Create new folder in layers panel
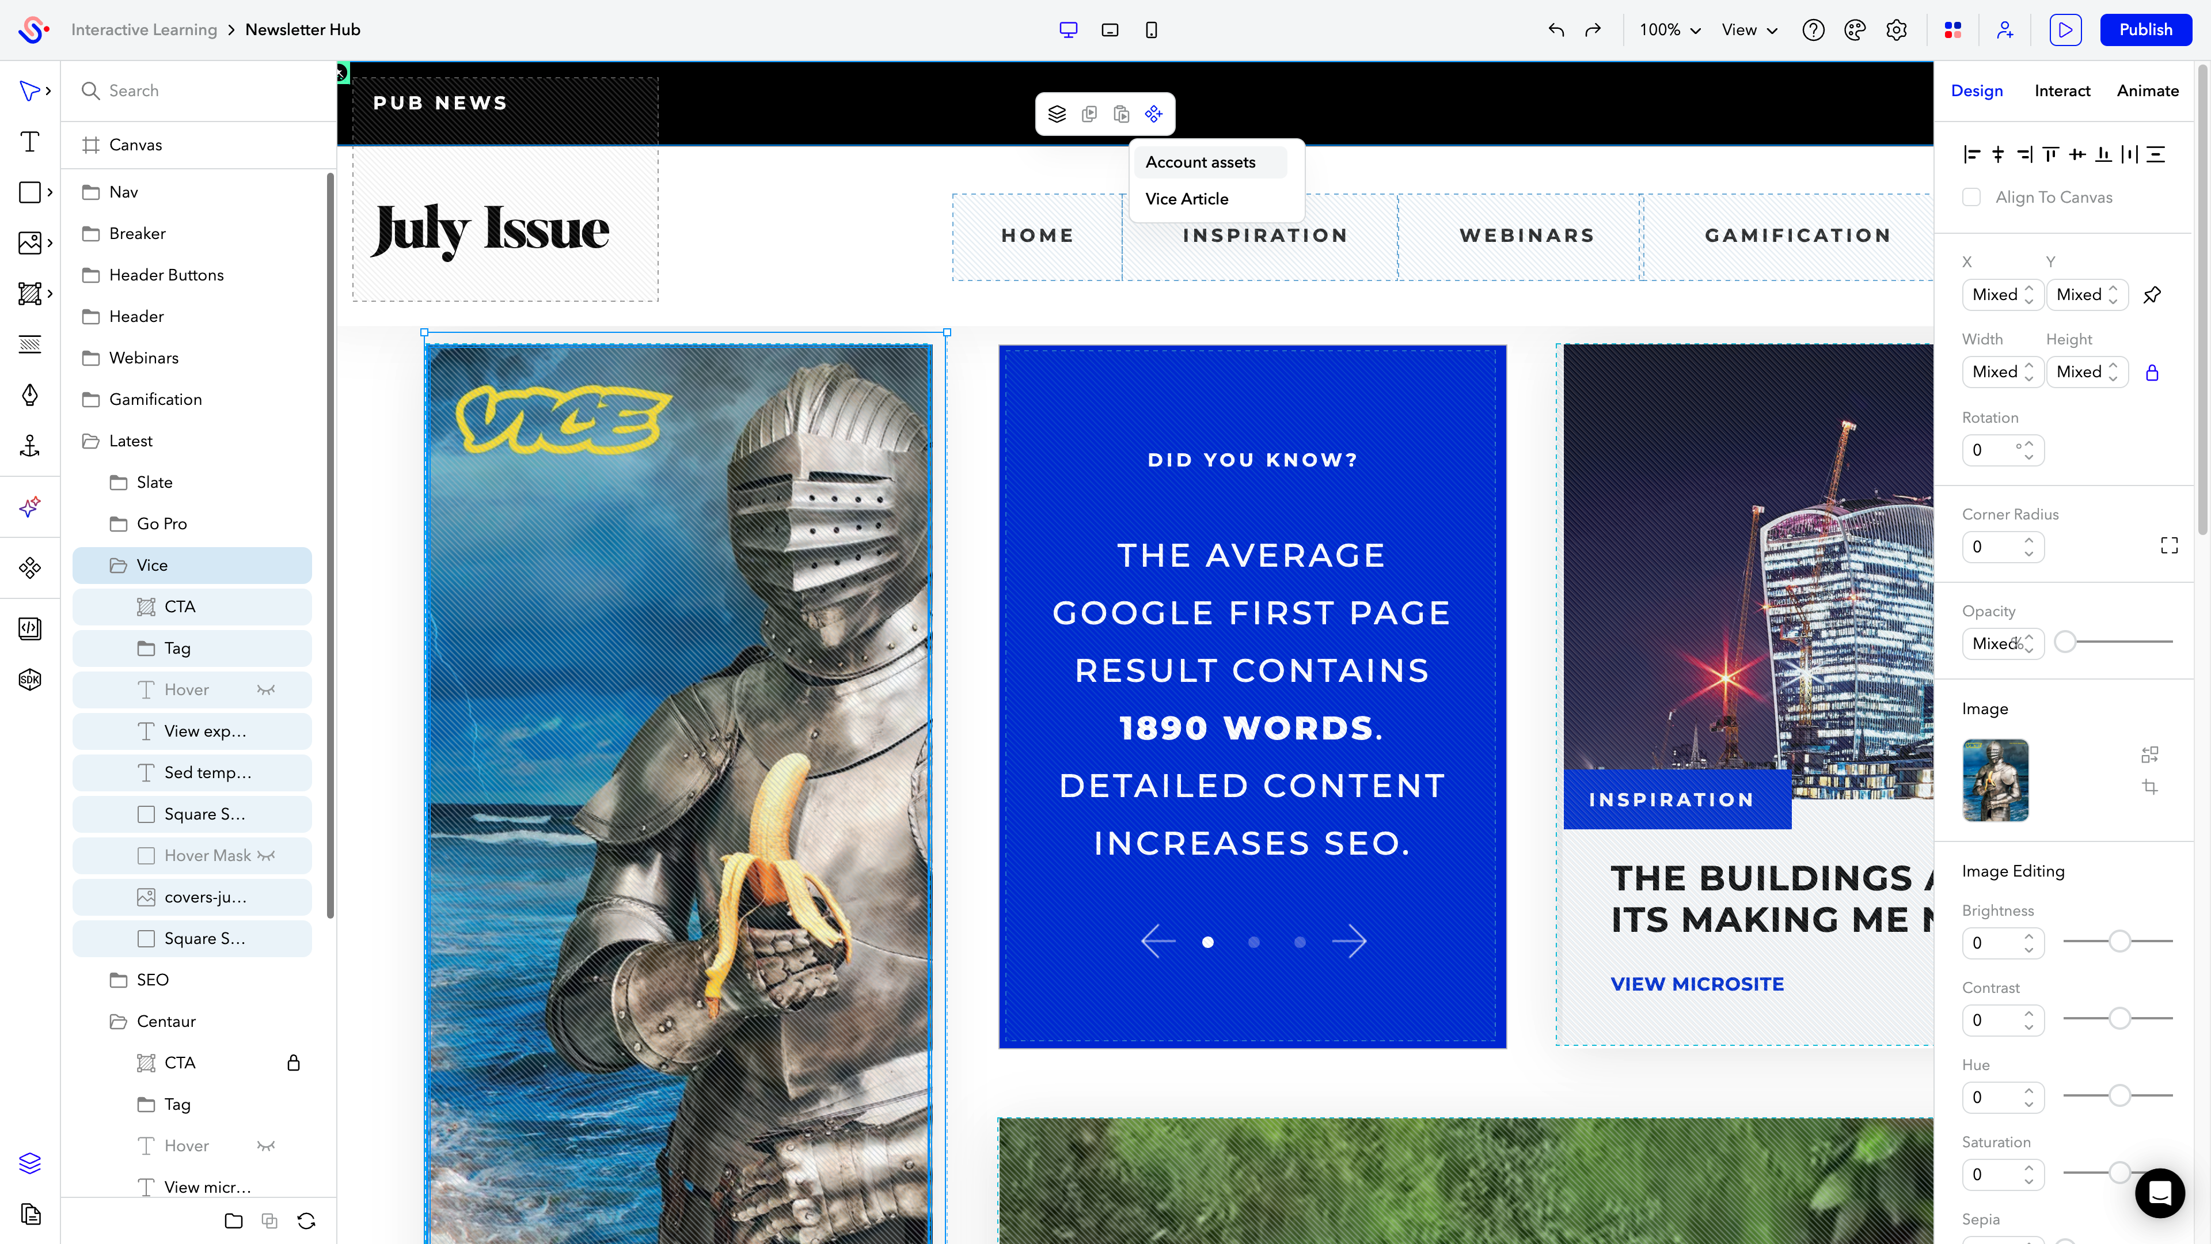The height and width of the screenshot is (1244, 2211). tap(233, 1221)
